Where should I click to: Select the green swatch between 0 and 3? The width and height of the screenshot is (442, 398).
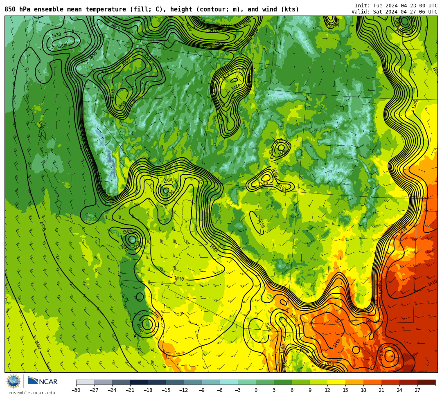265,382
